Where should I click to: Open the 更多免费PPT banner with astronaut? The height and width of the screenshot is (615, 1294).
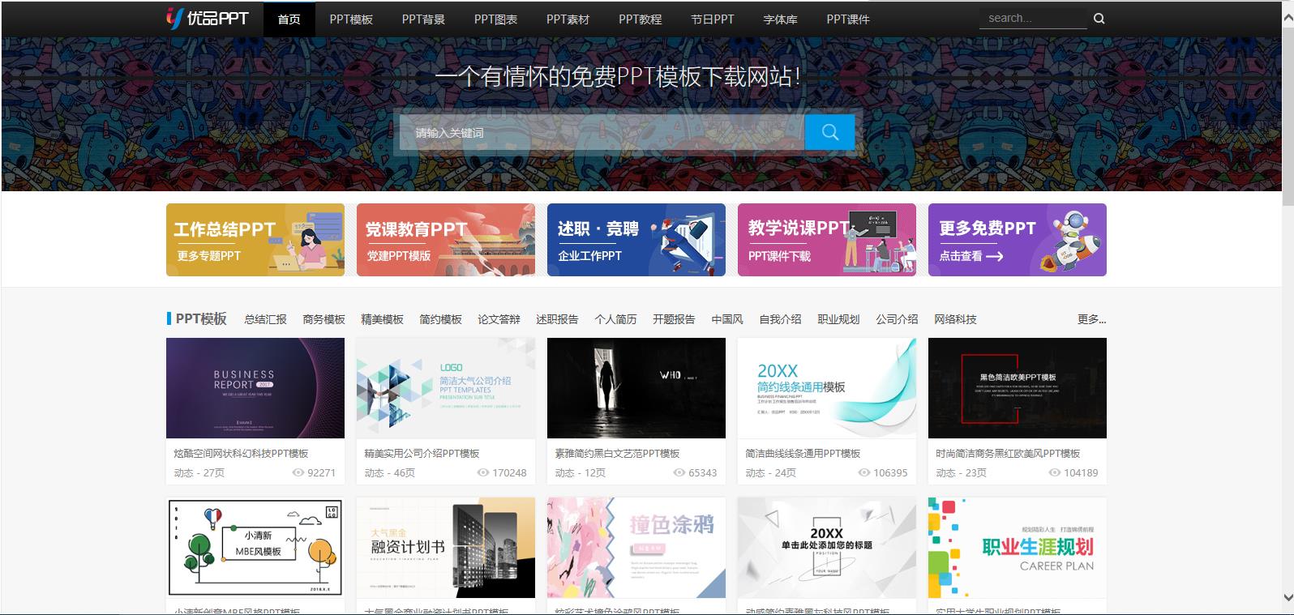1017,240
